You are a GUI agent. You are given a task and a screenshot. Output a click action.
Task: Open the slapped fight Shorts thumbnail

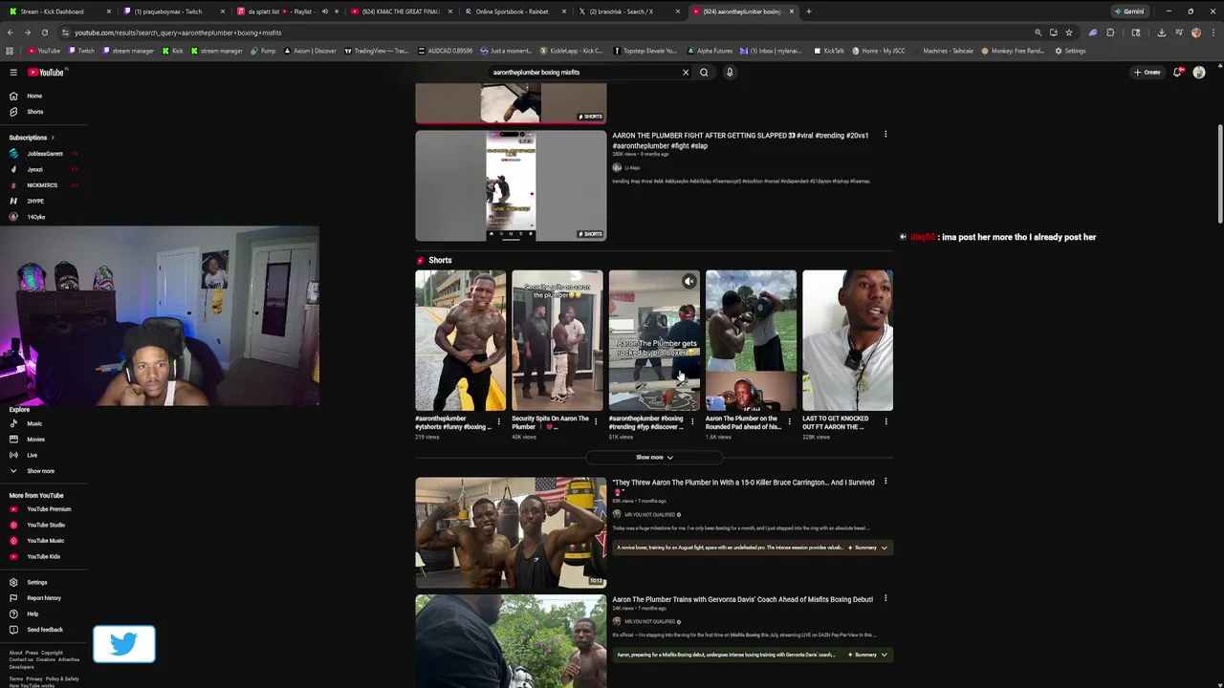coord(511,185)
